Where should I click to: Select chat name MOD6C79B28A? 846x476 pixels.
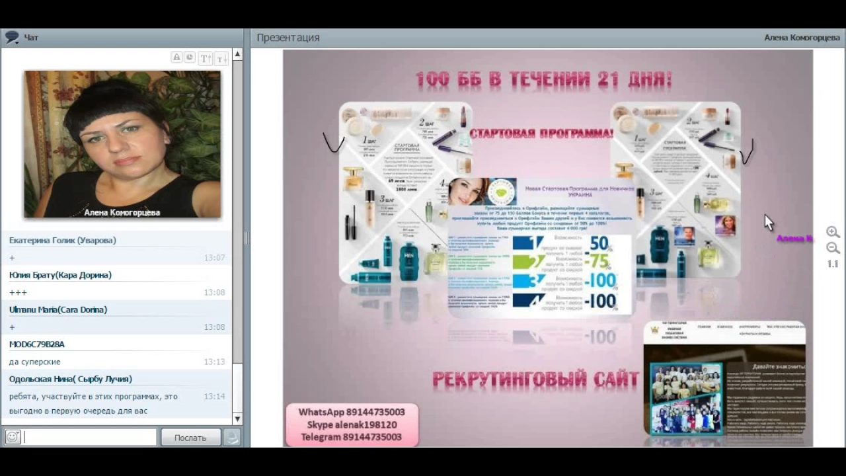(x=37, y=344)
